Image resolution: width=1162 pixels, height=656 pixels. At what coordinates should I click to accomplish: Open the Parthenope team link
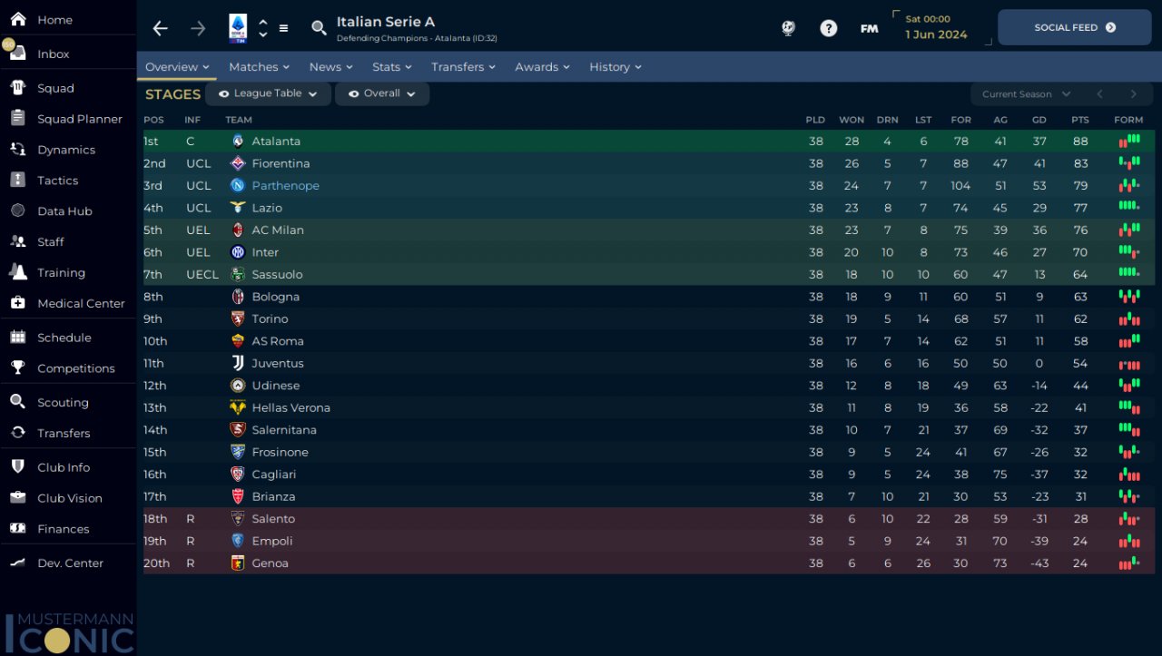click(285, 186)
